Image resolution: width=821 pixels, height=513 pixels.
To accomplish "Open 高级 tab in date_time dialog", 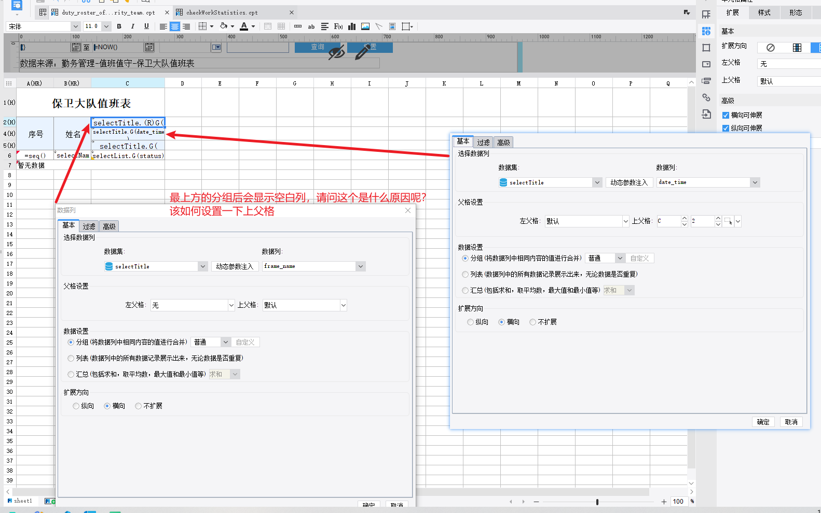I will 503,142.
